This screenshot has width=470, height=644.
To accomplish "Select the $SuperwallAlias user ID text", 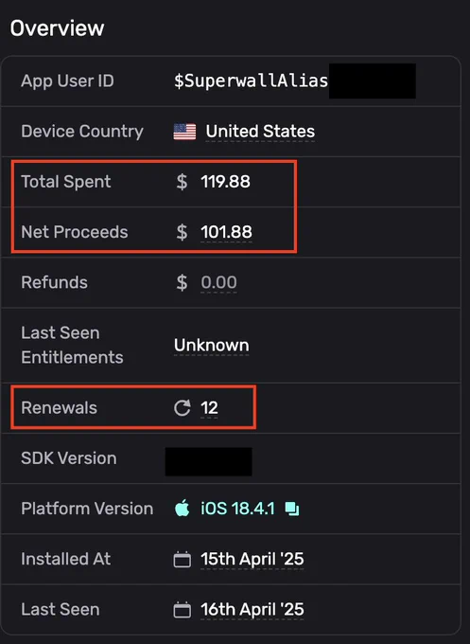I will click(x=251, y=80).
